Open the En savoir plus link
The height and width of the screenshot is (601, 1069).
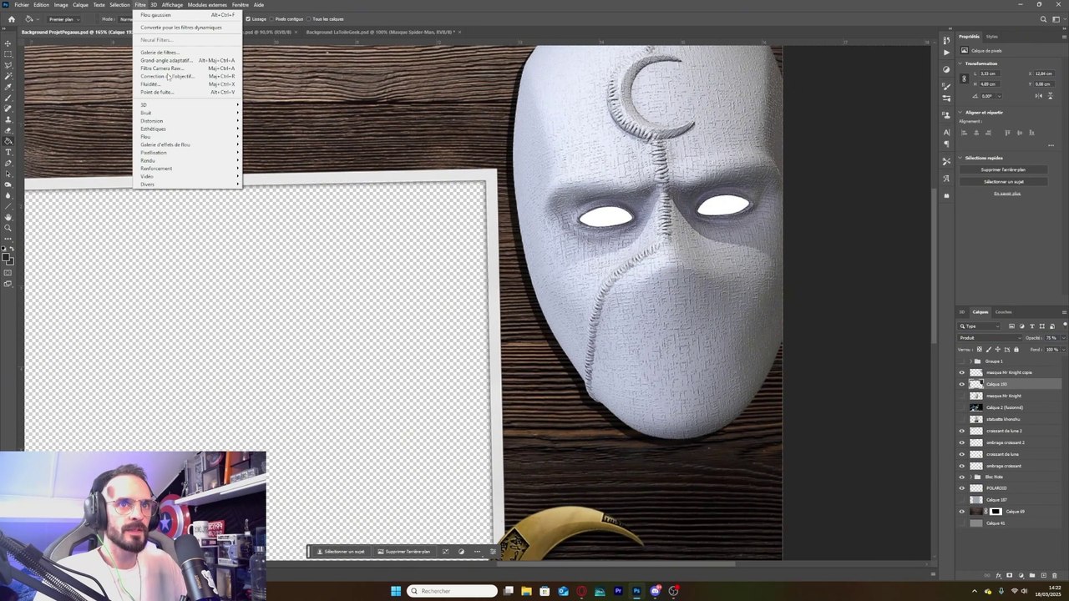pos(1007,194)
